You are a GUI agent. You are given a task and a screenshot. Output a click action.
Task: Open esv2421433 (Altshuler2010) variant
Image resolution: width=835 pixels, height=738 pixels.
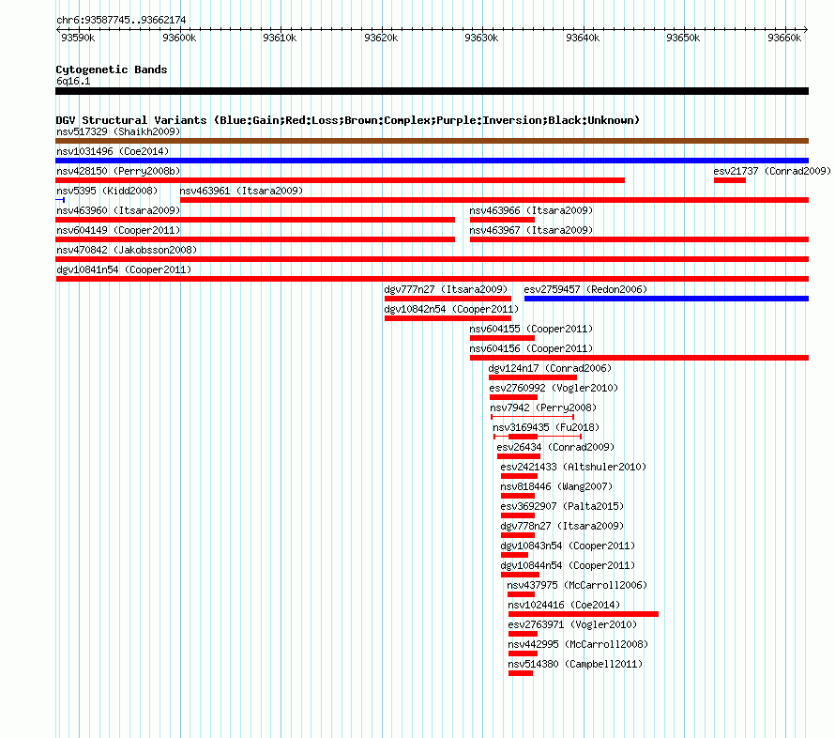573,467
